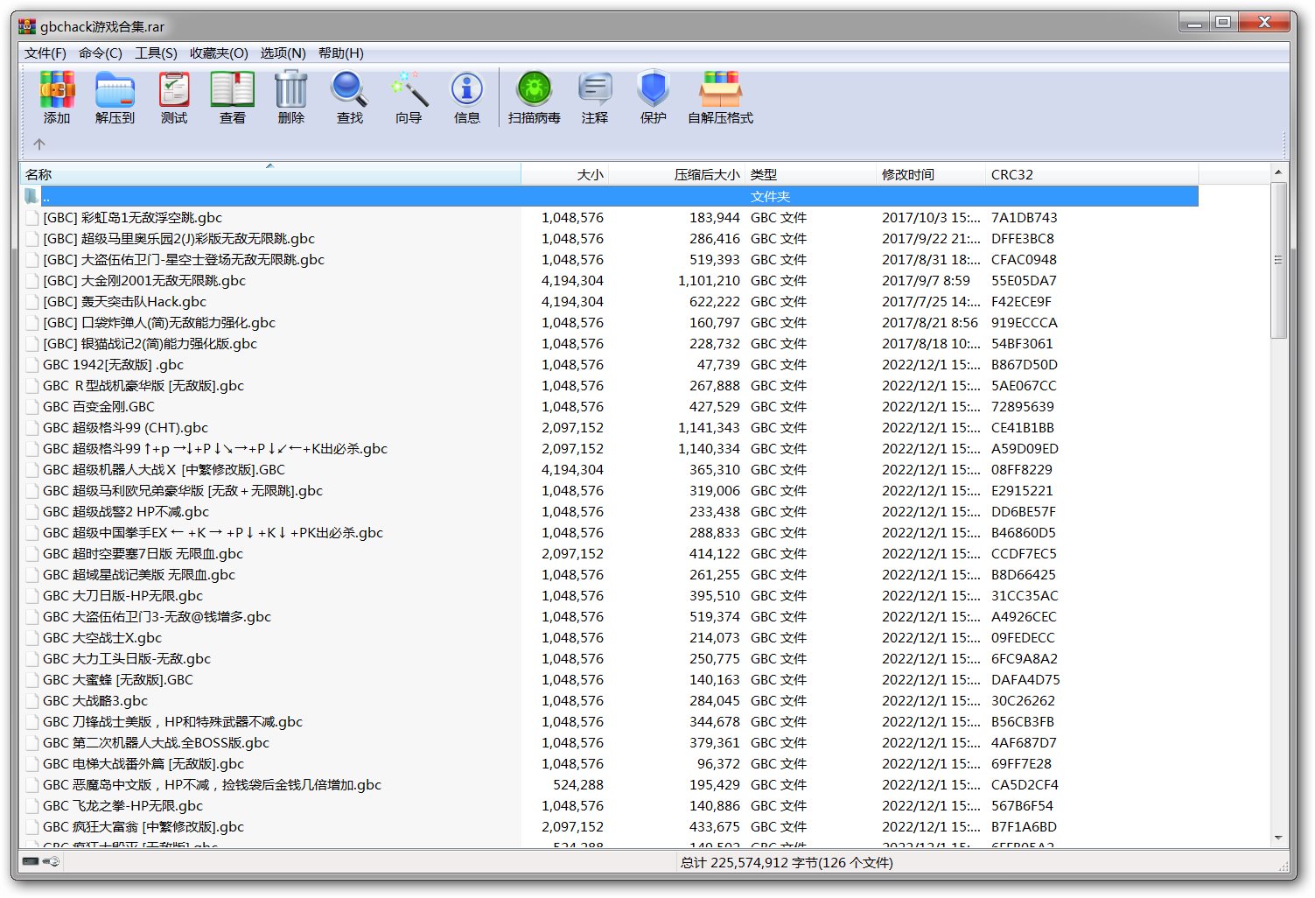The width and height of the screenshot is (1315, 898).
Task: Sort by the CRC32 column header
Action: pyautogui.click(x=1092, y=174)
